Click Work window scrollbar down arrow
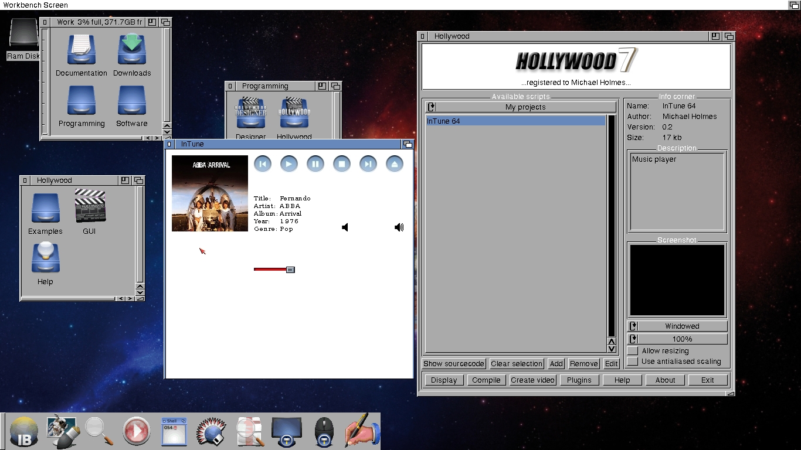 click(167, 132)
